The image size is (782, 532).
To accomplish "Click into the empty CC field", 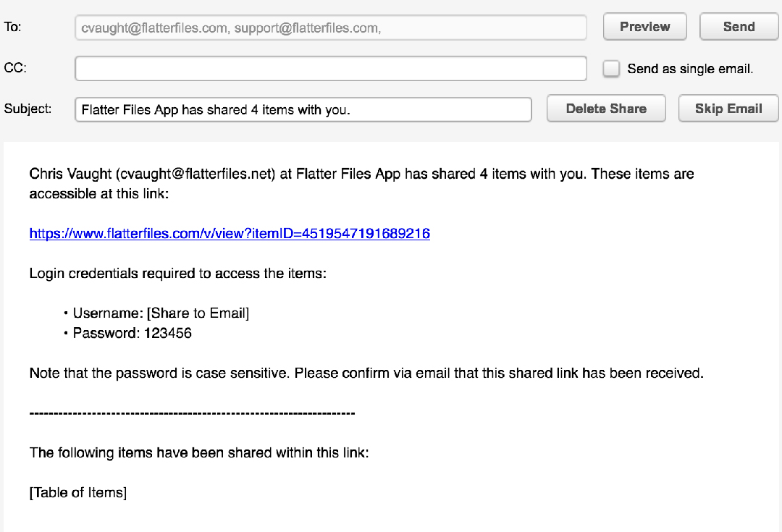I will click(330, 69).
